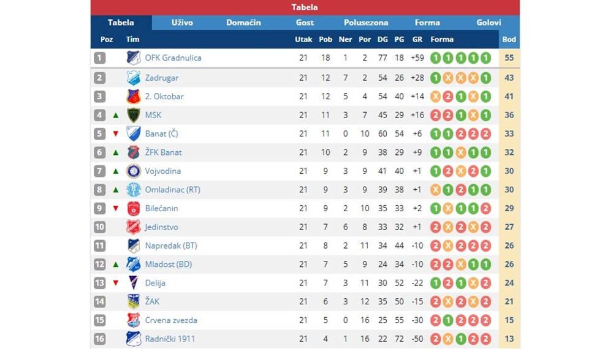Screen dimensions: 613x349
Task: Click the 2. Oktobar club crest
Action: coord(133,96)
